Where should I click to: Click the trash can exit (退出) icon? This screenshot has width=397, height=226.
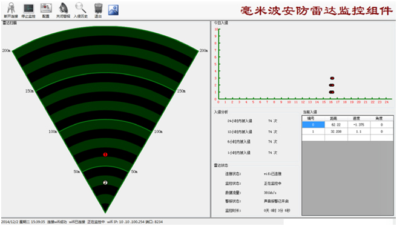pos(98,8)
